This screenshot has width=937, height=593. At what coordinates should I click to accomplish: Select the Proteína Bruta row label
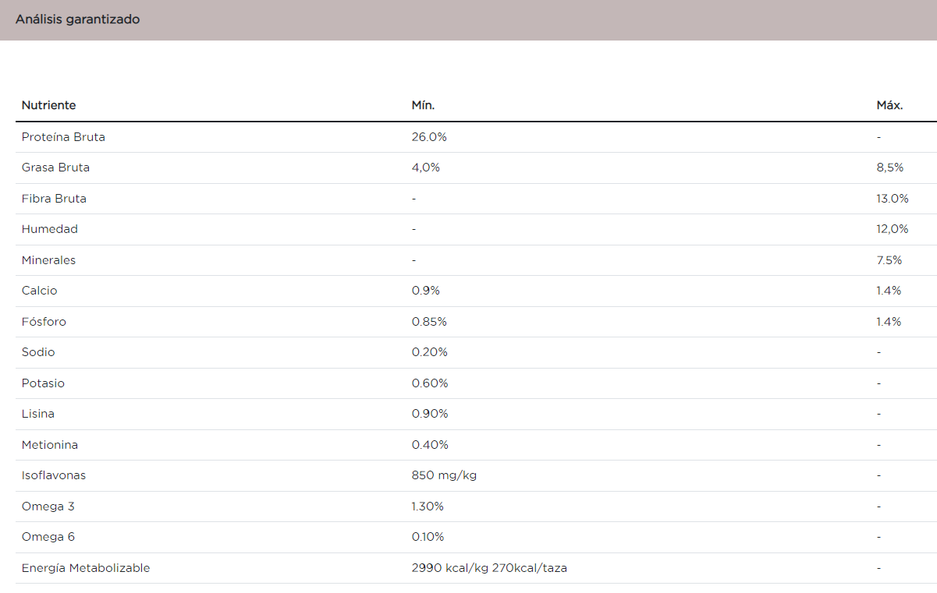tap(63, 137)
